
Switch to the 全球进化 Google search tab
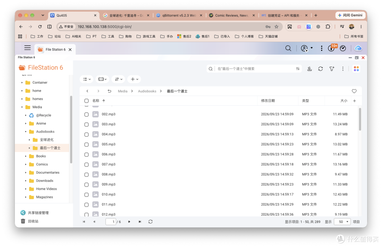point(126,15)
